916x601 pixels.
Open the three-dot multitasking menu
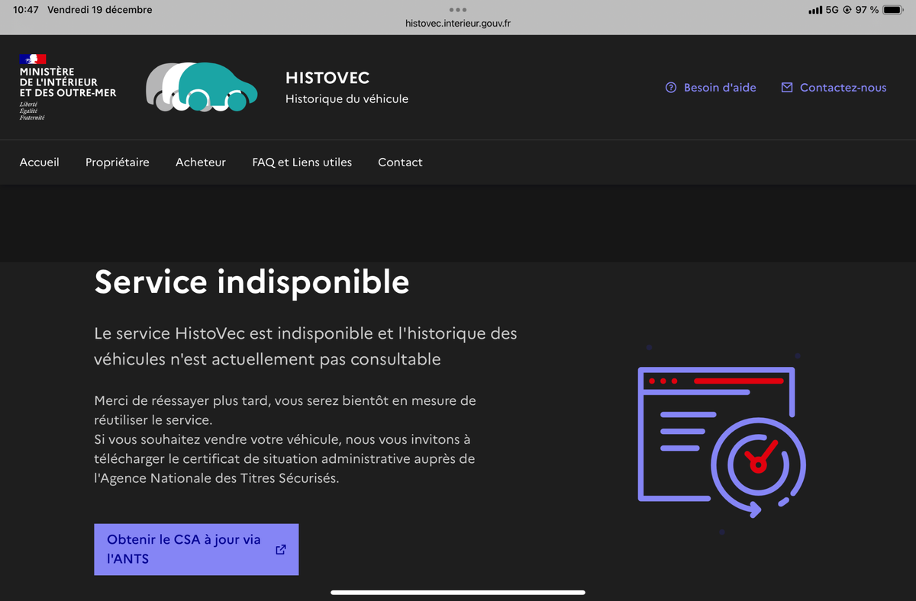(x=458, y=10)
